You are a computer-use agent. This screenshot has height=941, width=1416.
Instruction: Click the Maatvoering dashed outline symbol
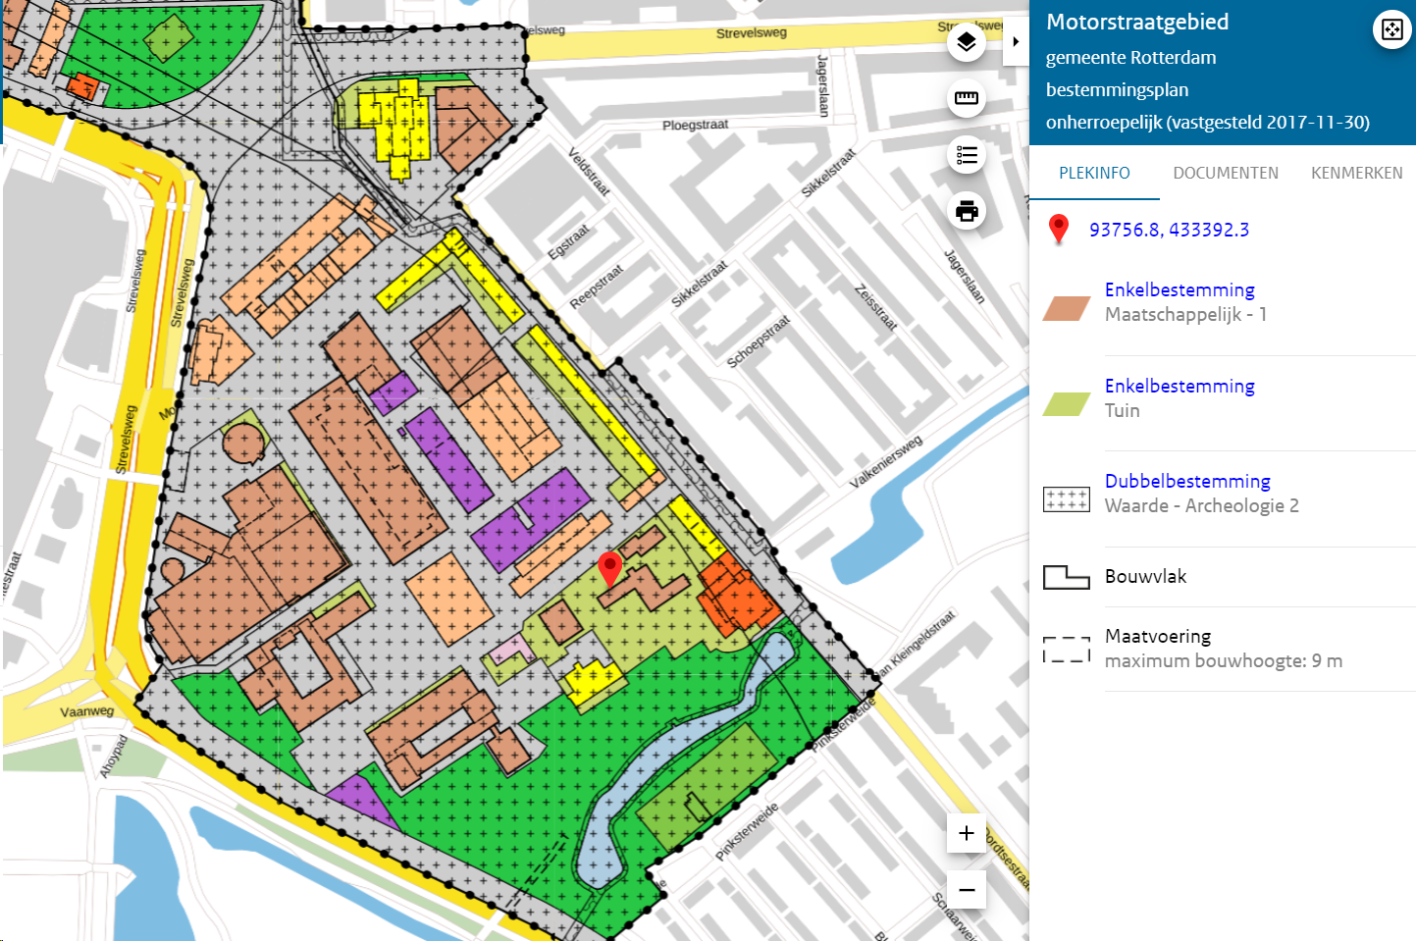click(1067, 649)
